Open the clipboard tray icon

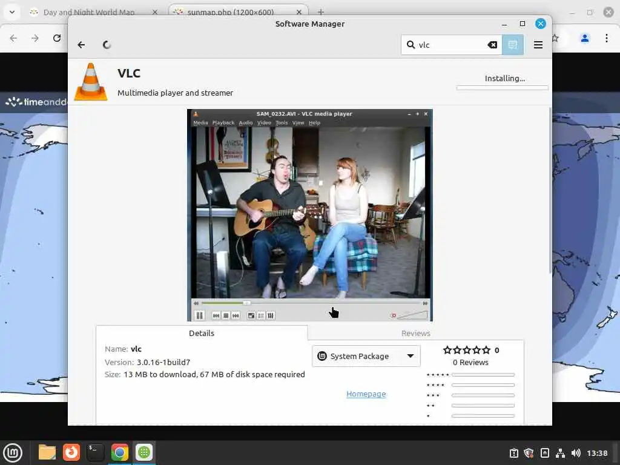[513, 453]
